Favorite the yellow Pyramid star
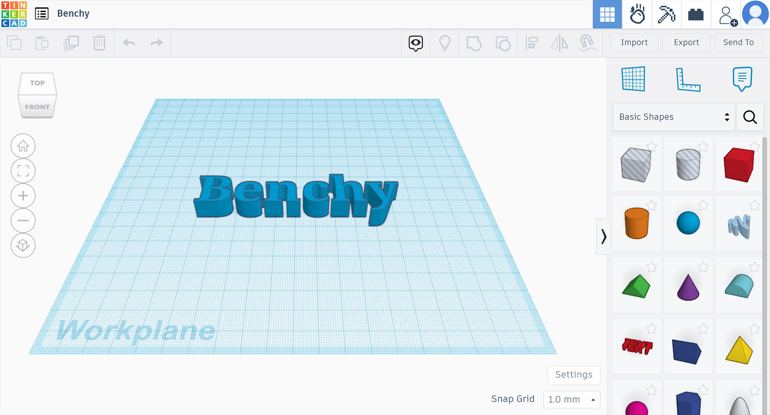The image size is (770, 415). pyautogui.click(x=754, y=328)
